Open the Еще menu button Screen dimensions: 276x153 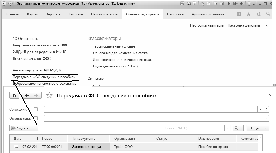(258, 128)
